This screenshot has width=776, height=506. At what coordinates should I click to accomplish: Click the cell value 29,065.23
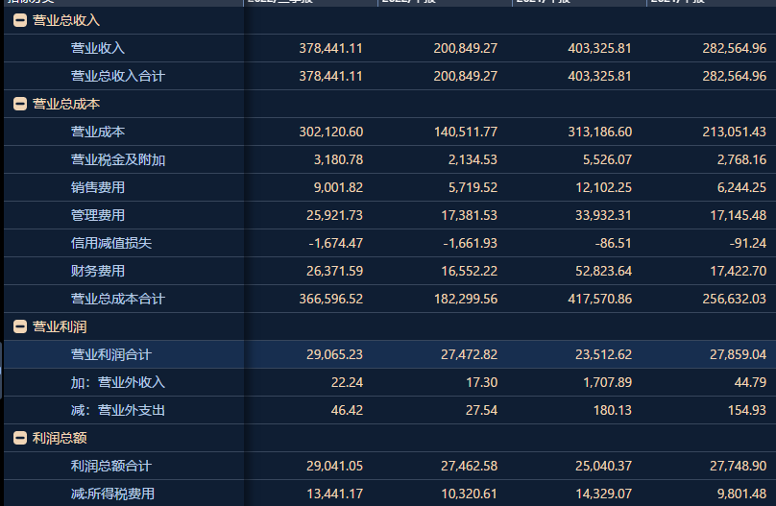tap(334, 354)
